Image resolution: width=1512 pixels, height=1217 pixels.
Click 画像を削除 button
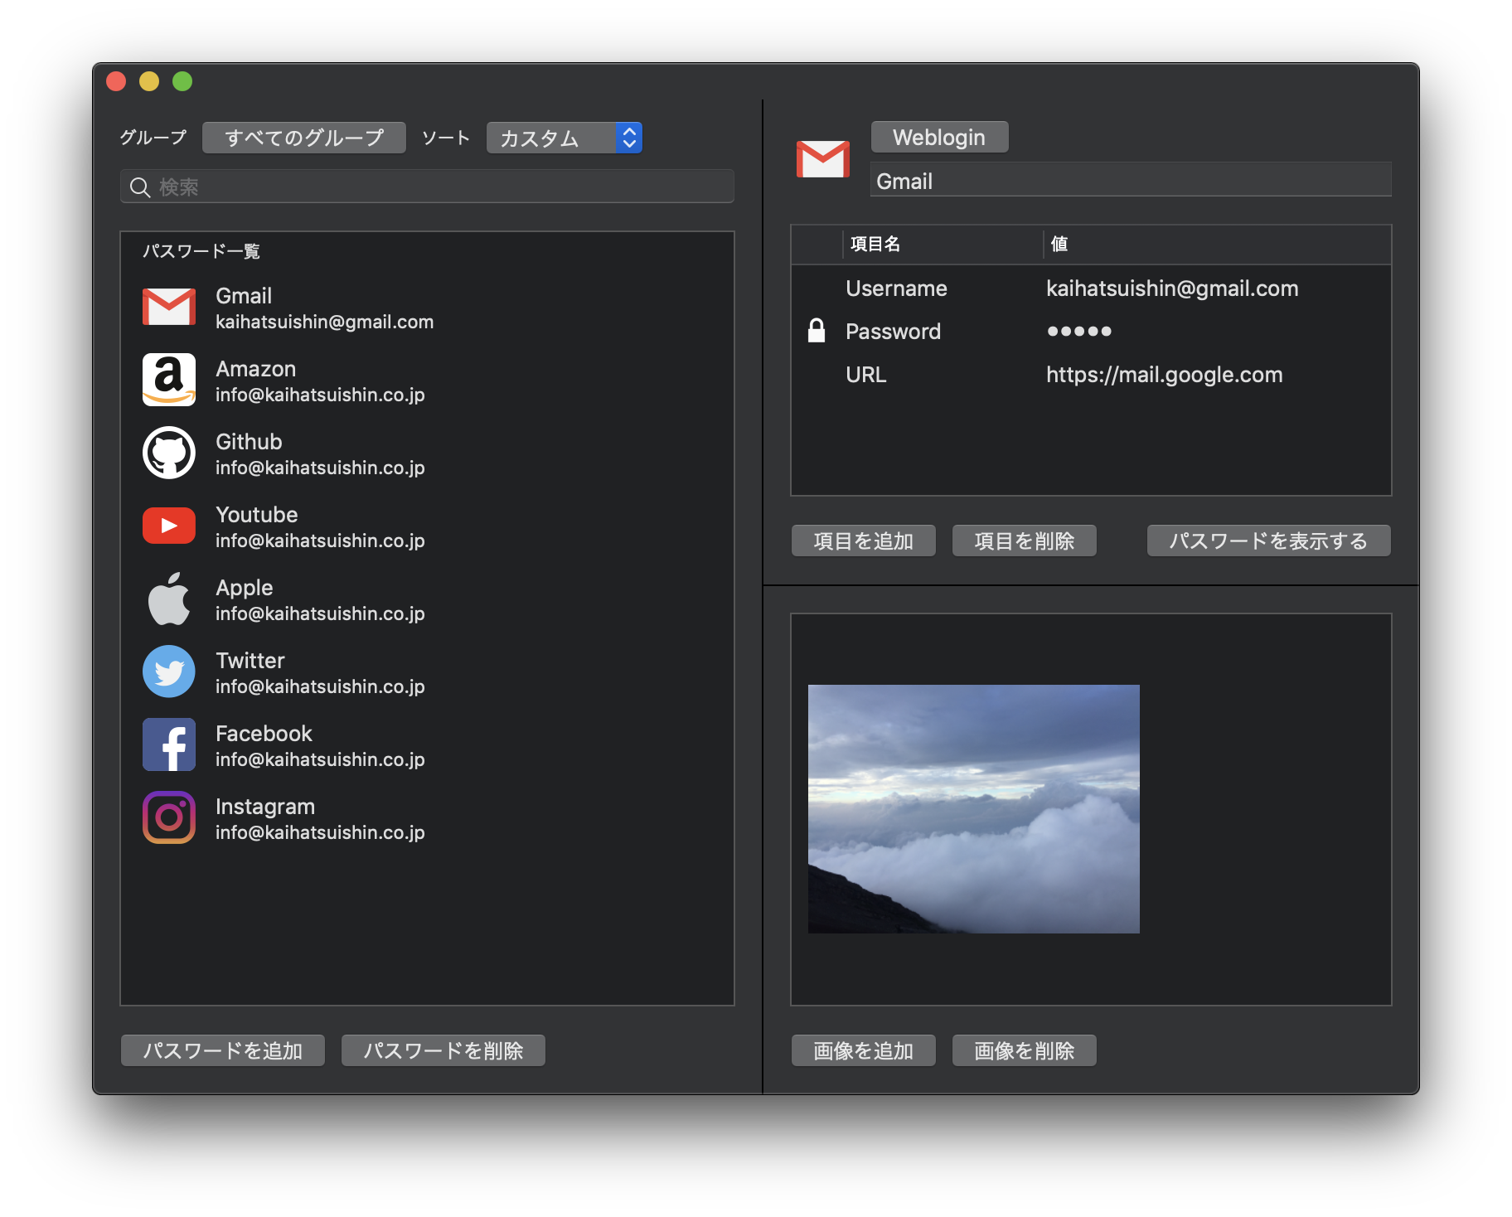pos(1025,1050)
